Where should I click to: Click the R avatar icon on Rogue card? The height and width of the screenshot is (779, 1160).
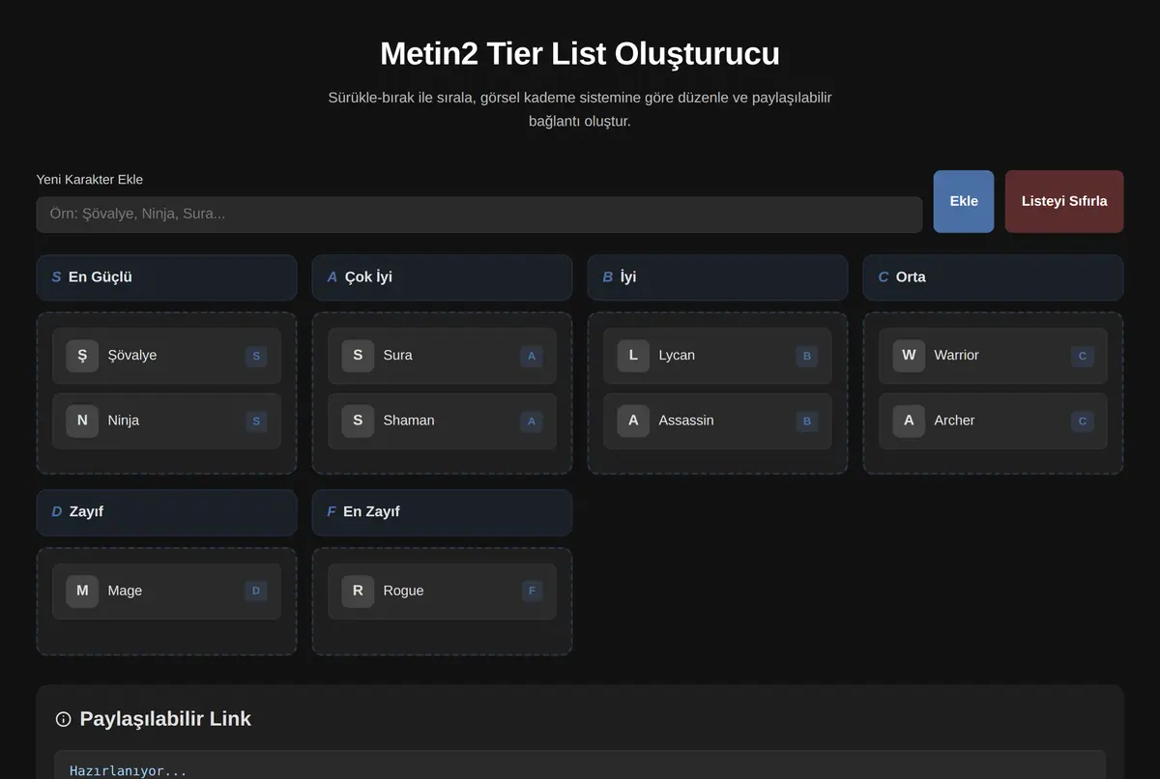(358, 591)
